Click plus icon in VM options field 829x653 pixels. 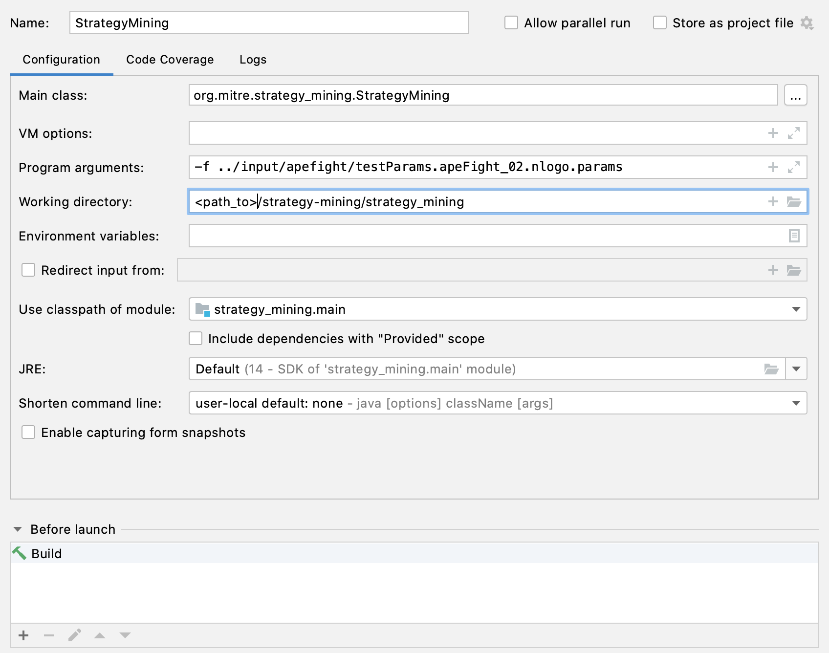[773, 133]
